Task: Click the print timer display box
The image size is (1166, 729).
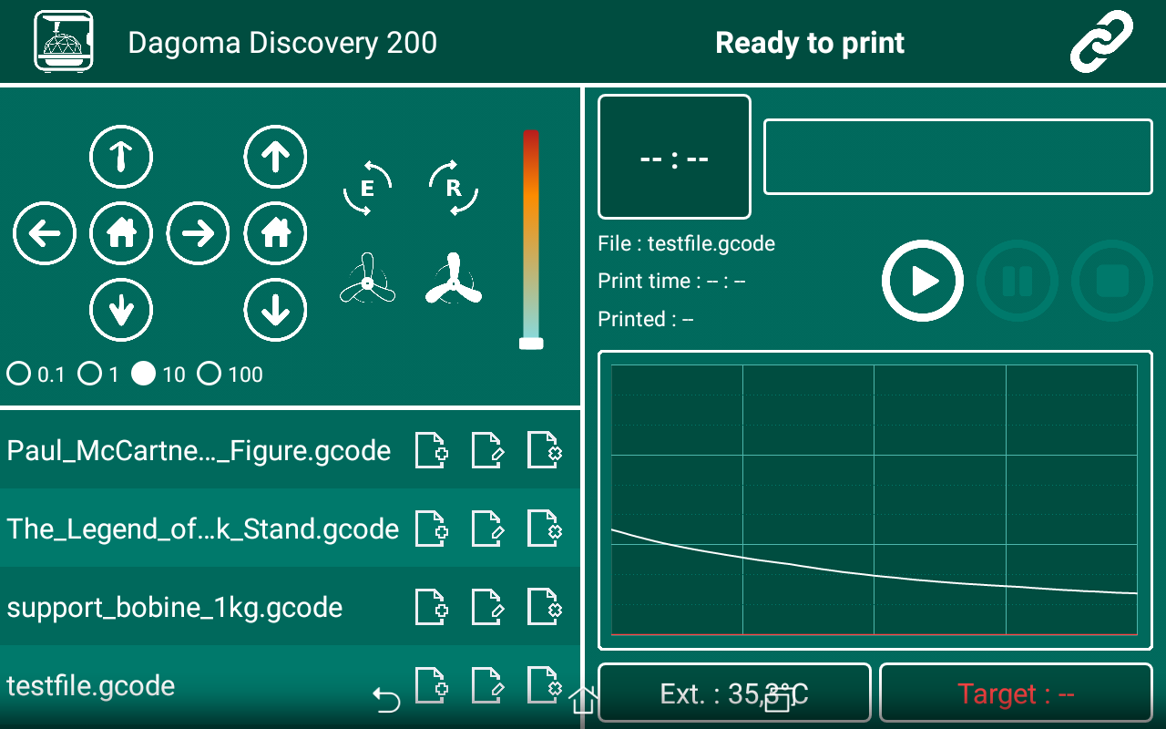Action: tap(674, 157)
